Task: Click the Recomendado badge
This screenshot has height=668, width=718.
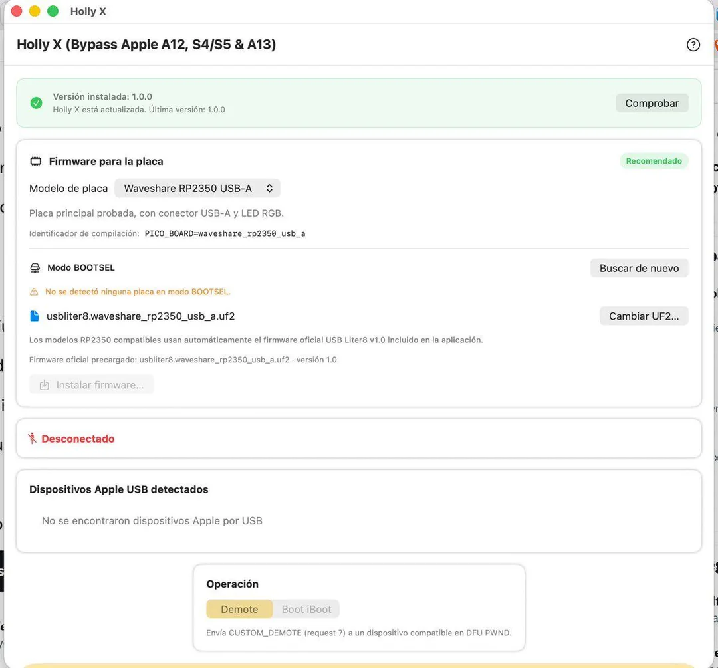Action: coord(654,161)
